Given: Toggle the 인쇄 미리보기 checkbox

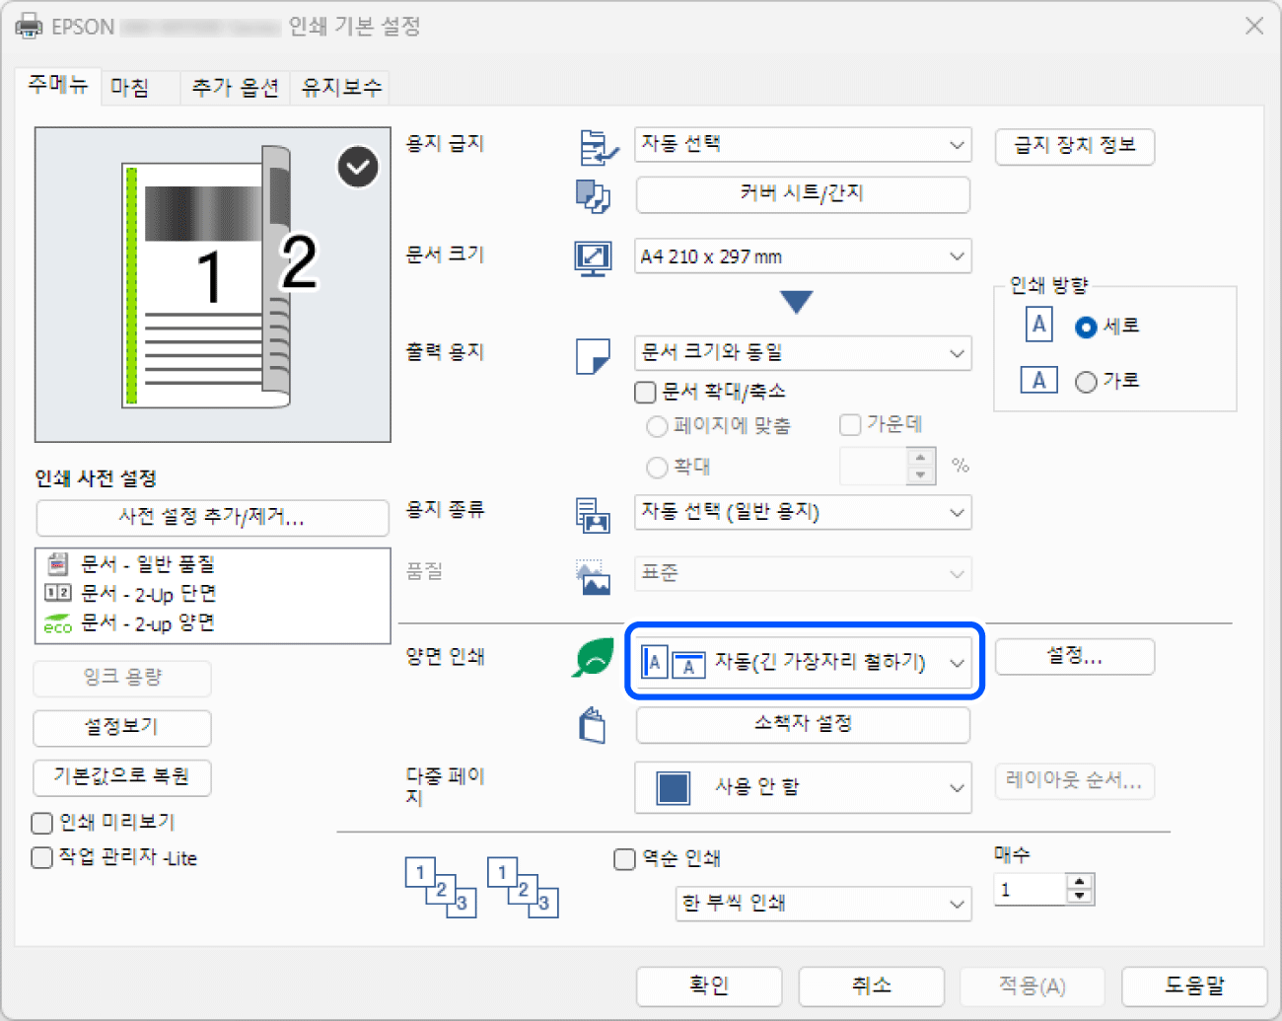Looking at the screenshot, I should tap(42, 823).
